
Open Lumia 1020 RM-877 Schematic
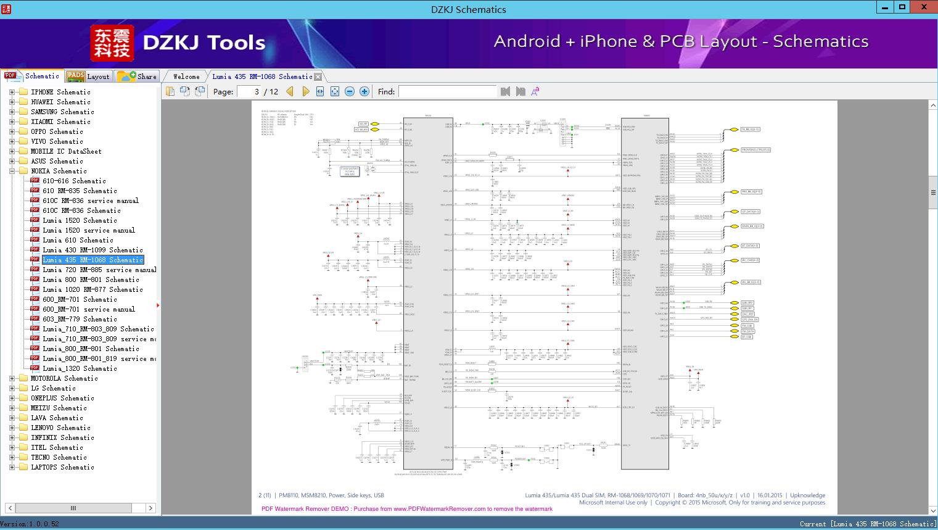point(93,289)
